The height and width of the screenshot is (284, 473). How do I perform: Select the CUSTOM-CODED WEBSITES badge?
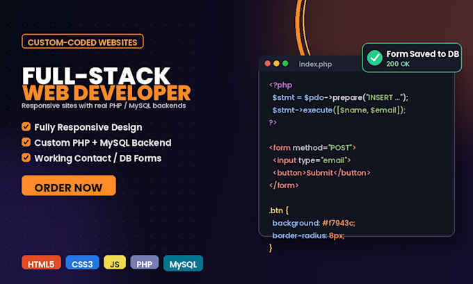point(82,41)
